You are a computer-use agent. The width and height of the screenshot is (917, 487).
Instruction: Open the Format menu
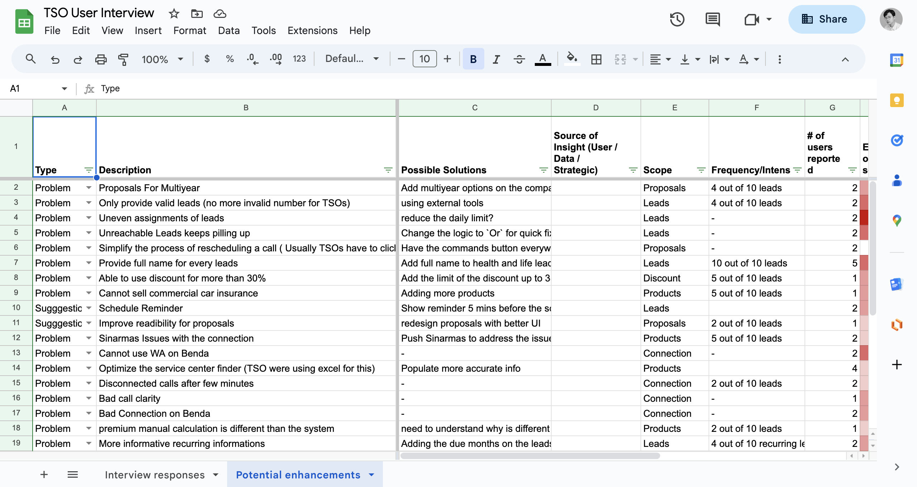point(190,30)
